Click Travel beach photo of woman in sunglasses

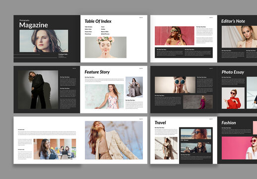coord(196,134)
